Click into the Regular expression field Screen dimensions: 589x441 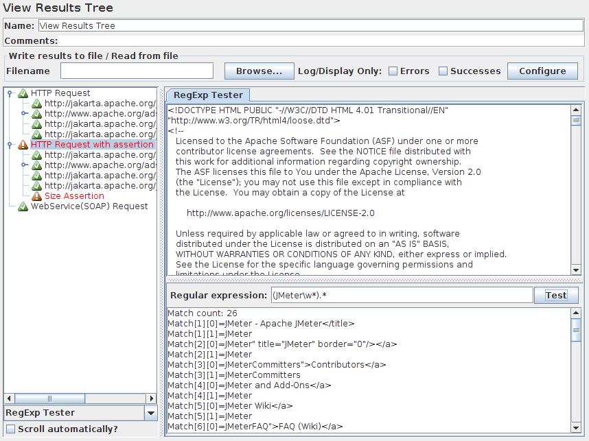click(400, 296)
